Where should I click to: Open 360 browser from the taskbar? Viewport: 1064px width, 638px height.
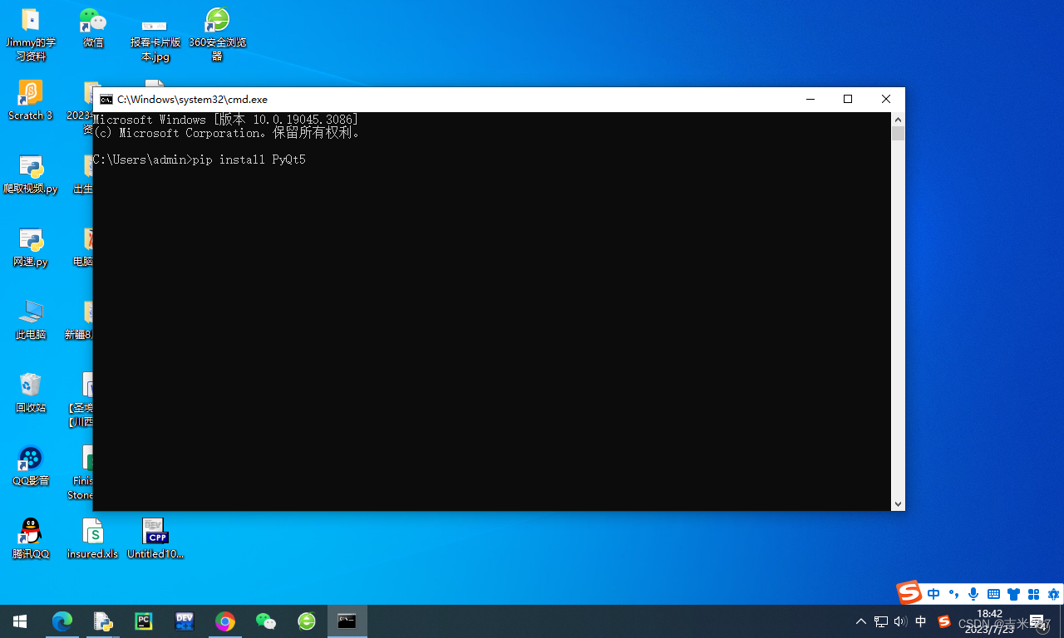click(x=307, y=621)
